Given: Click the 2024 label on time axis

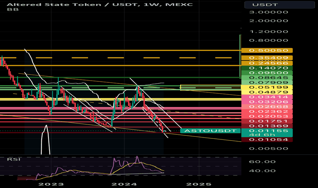Looking at the screenshot, I should [x=124, y=184].
